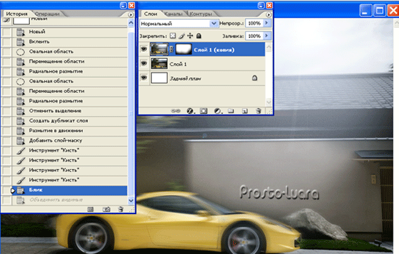Select the Слои tab
The width and height of the screenshot is (399, 254).
[150, 14]
